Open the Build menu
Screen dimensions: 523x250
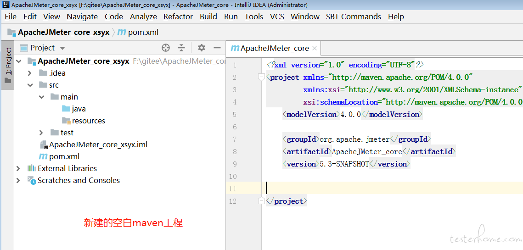tap(208, 17)
